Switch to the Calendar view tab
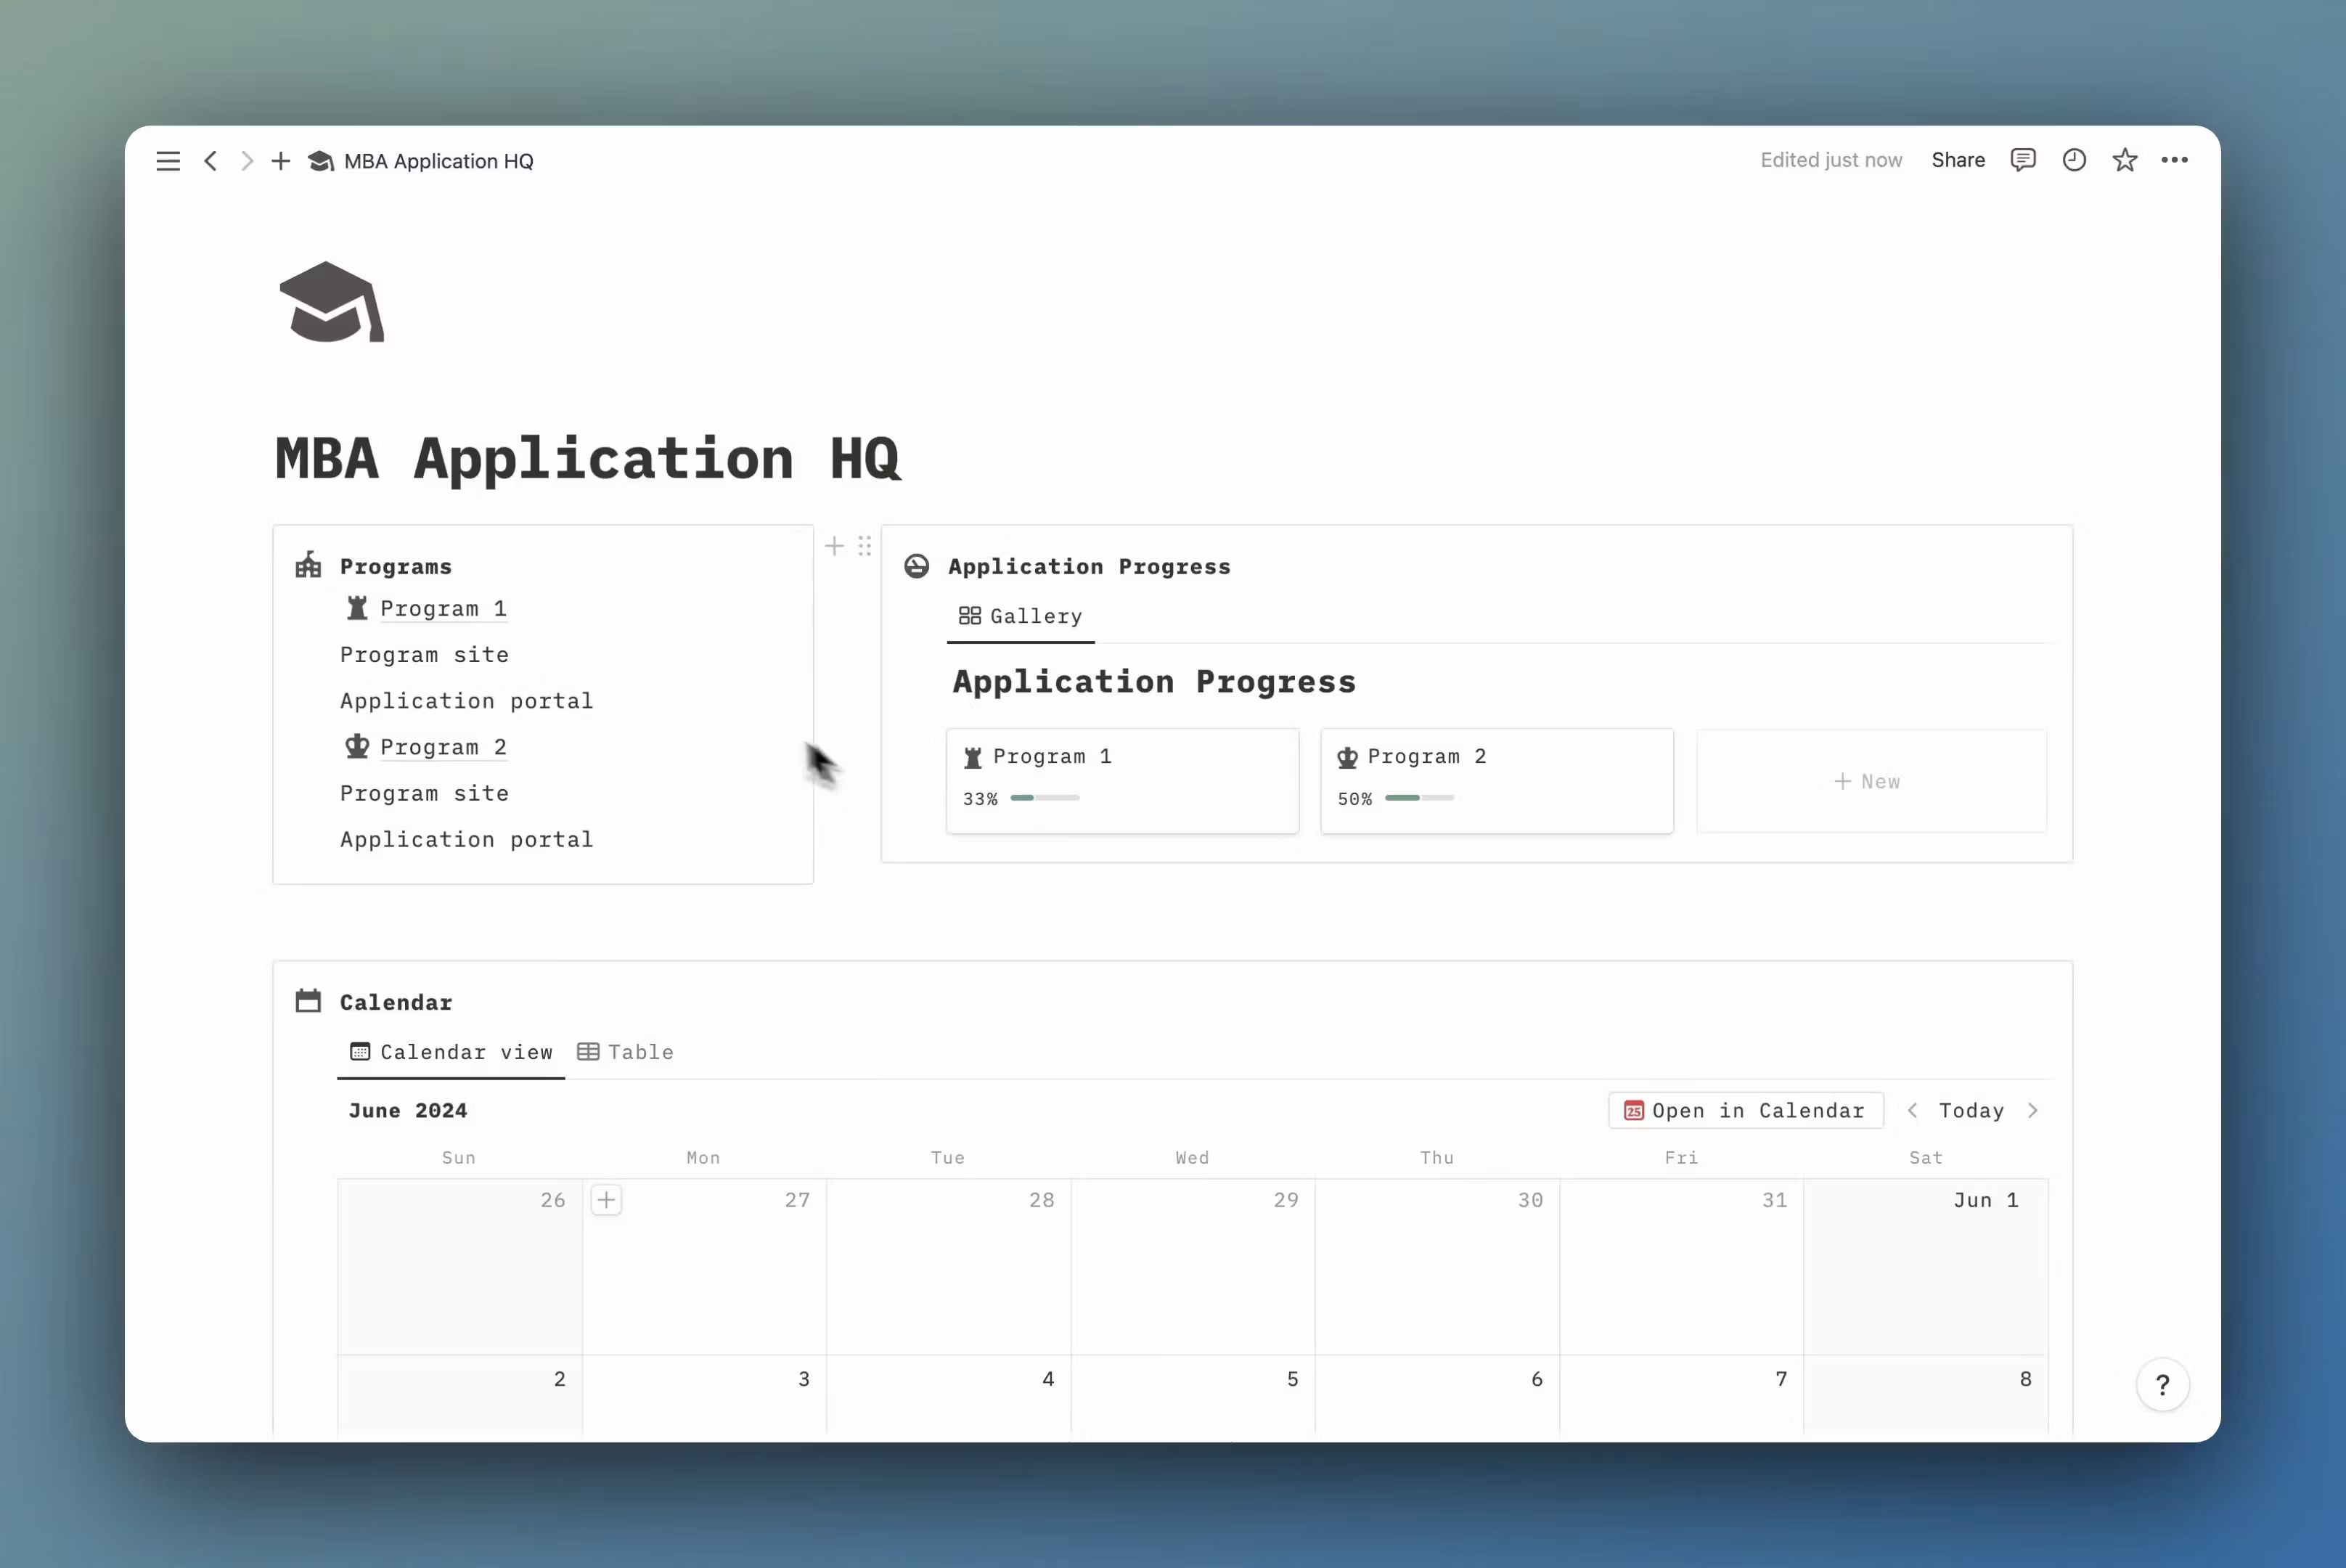This screenshot has width=2346, height=1568. 450,1052
